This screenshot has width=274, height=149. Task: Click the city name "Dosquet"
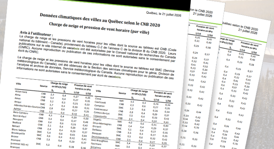coord(97,133)
